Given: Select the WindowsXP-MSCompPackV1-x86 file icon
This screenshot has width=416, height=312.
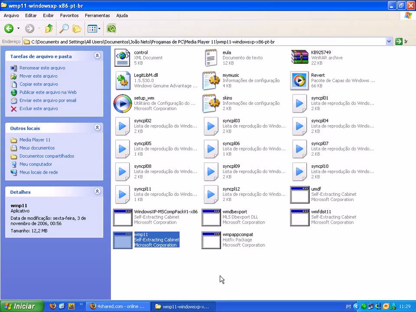Looking at the screenshot, I should click(123, 218).
